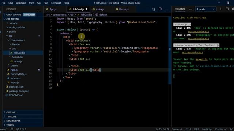This screenshot has width=234, height=131.
Task: Open the View menu
Action: click(31, 3)
